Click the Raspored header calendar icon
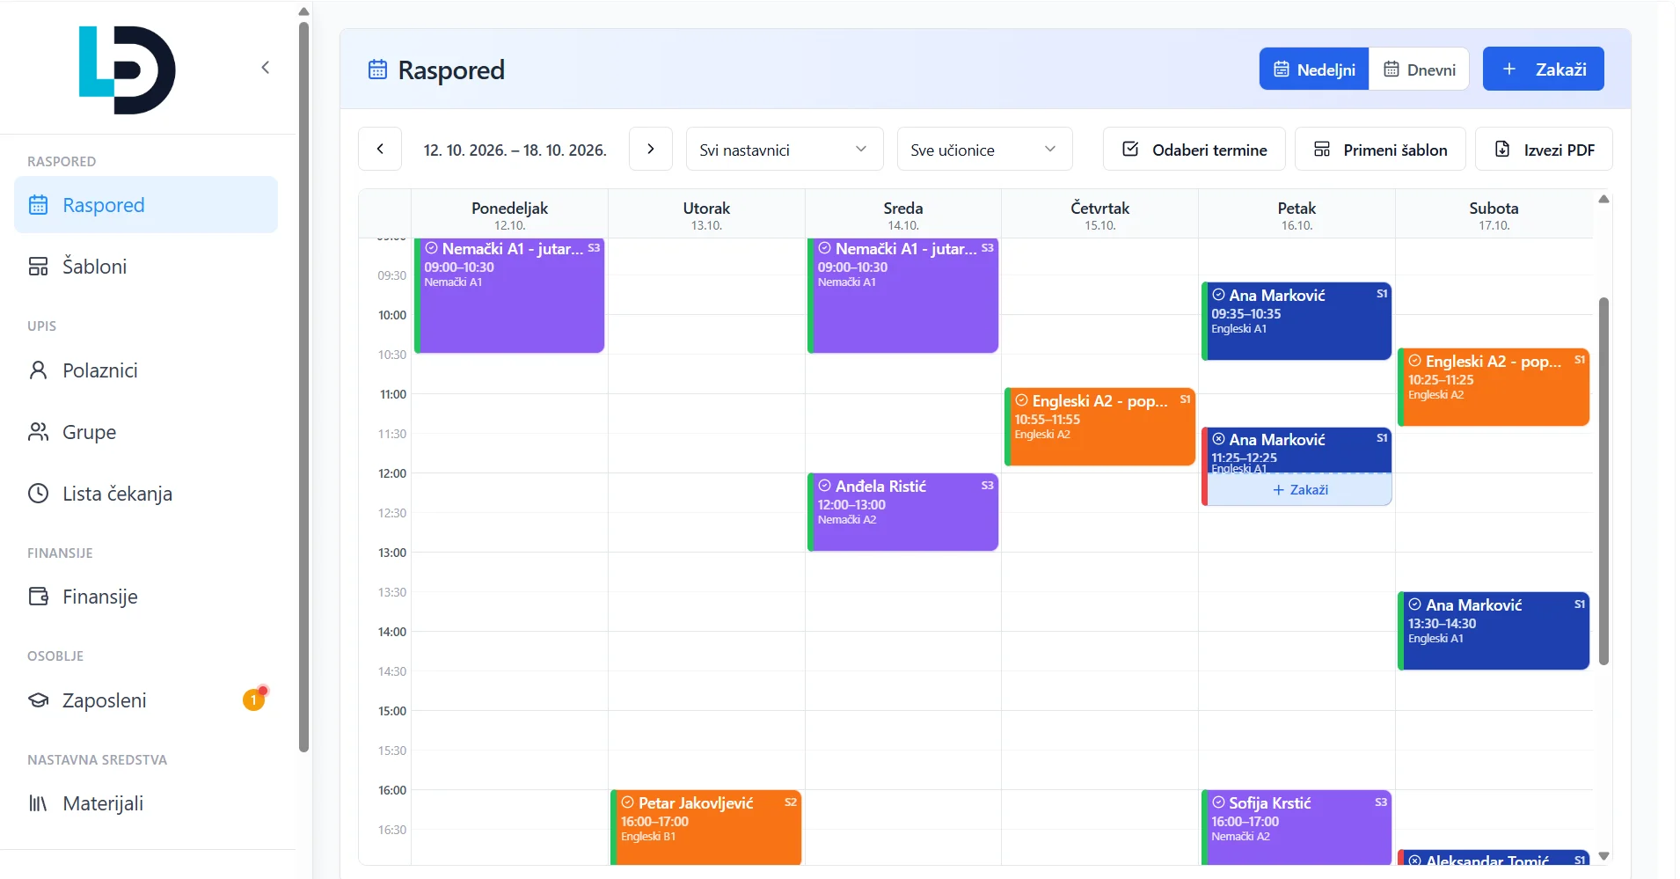Screen dimensions: 1680x879 click(377, 70)
